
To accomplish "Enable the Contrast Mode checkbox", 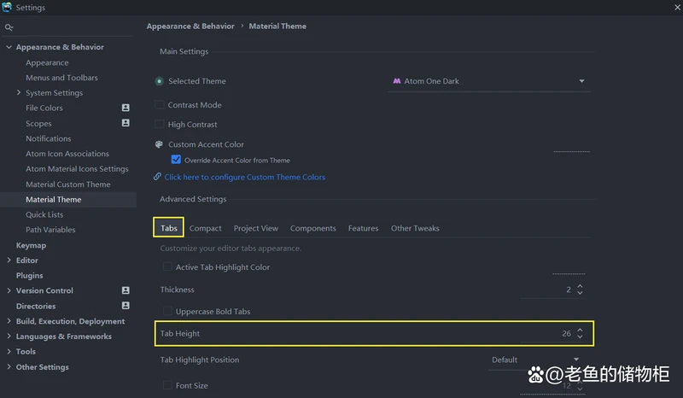I will click(160, 104).
